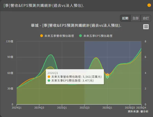Click the 資料來源: 優分析 credit text
This screenshot has width=153, height=117.
click(x=138, y=112)
